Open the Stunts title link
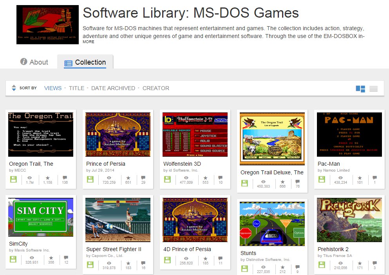Screen dimensions: 389x275 [x=248, y=253]
